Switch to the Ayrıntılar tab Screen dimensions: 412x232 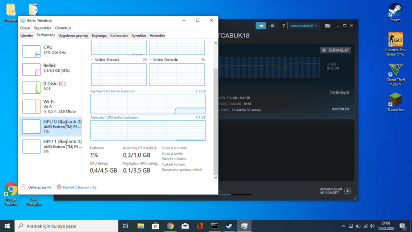pos(139,36)
